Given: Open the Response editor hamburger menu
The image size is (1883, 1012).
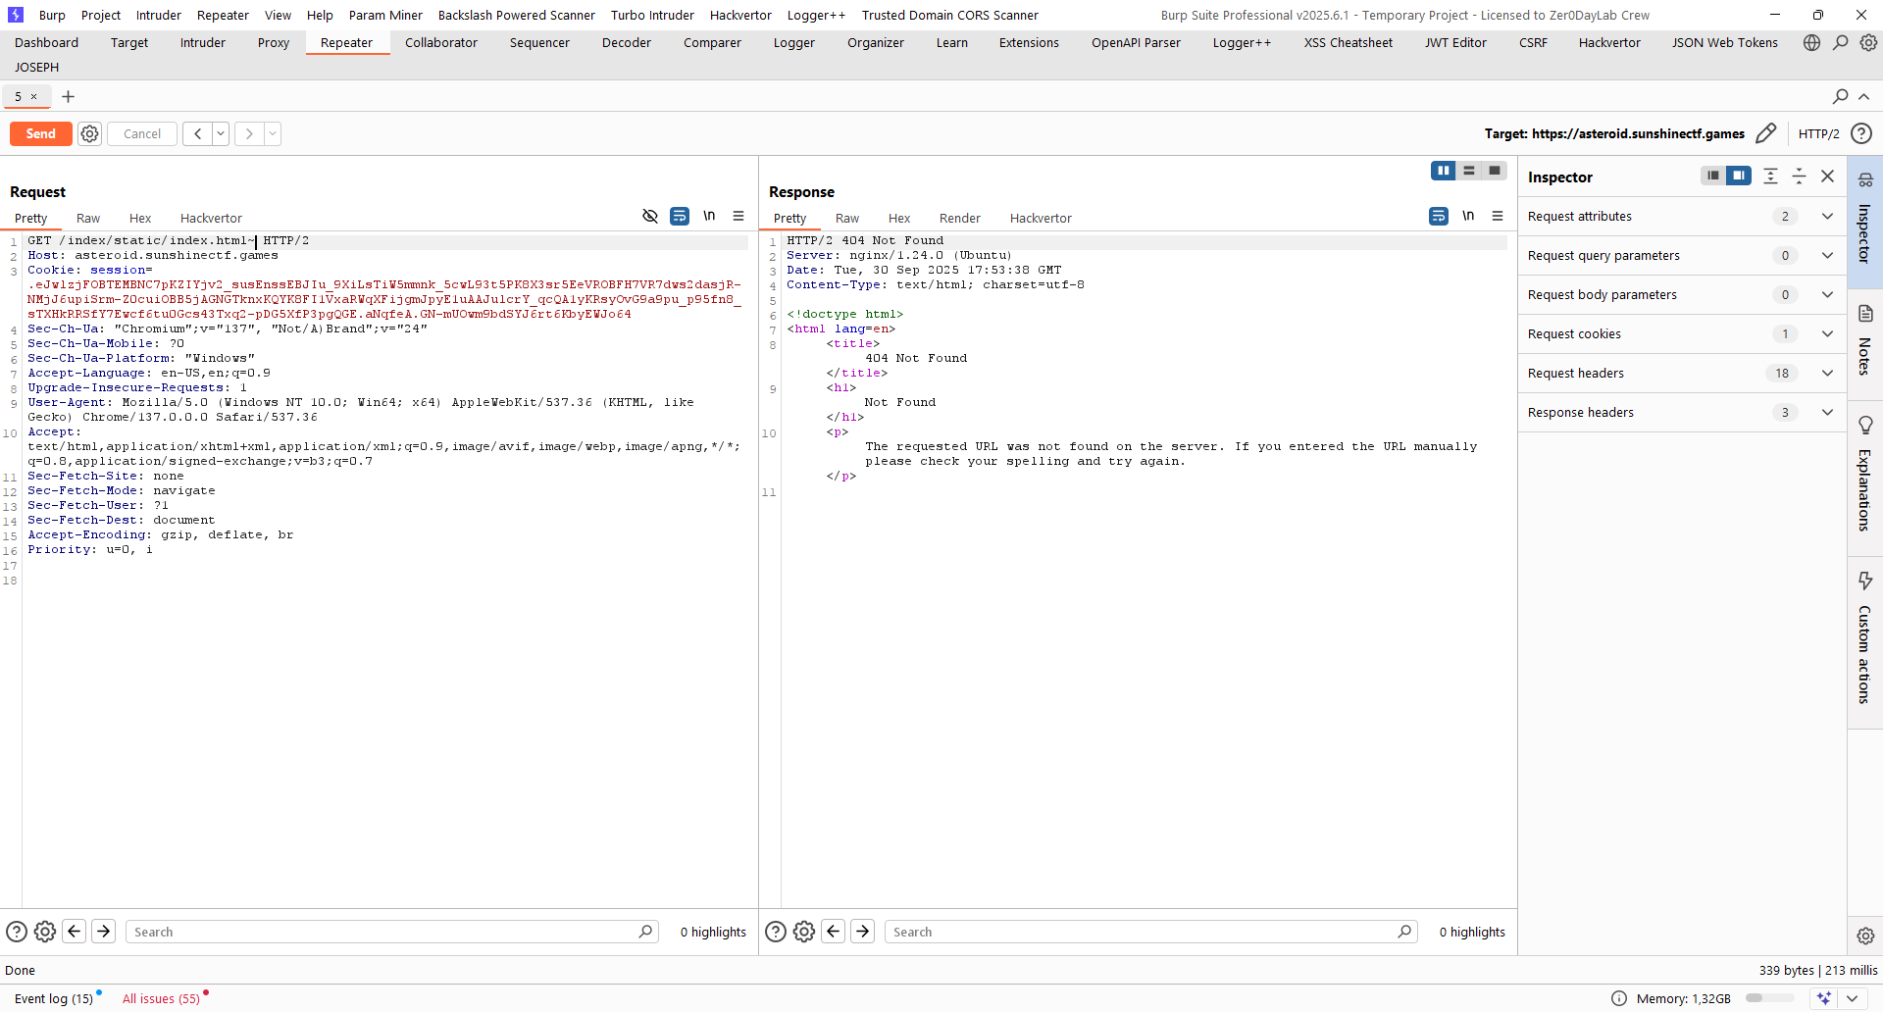Looking at the screenshot, I should coord(1498,216).
